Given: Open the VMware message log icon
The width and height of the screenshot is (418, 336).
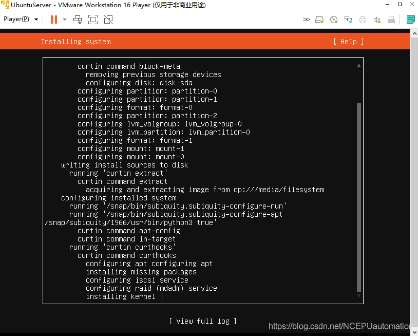Looking at the screenshot, I should click(410, 20).
